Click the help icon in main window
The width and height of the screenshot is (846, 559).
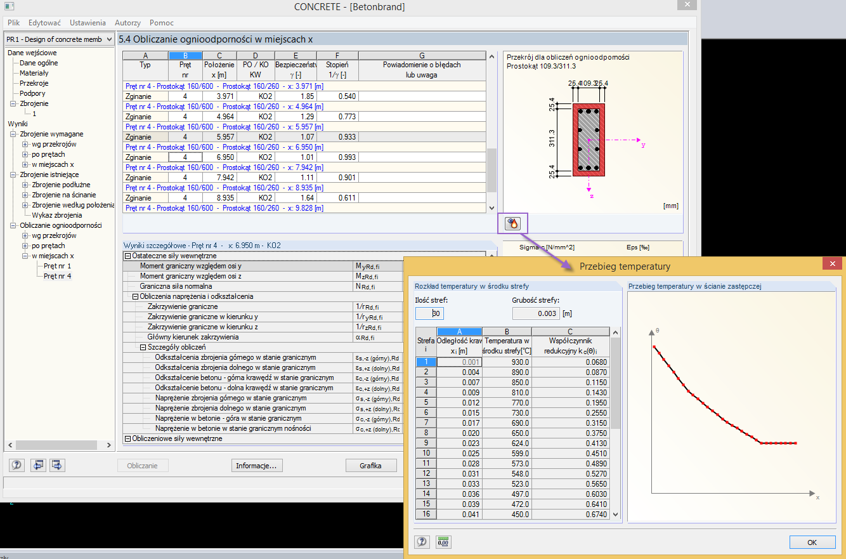[16, 465]
